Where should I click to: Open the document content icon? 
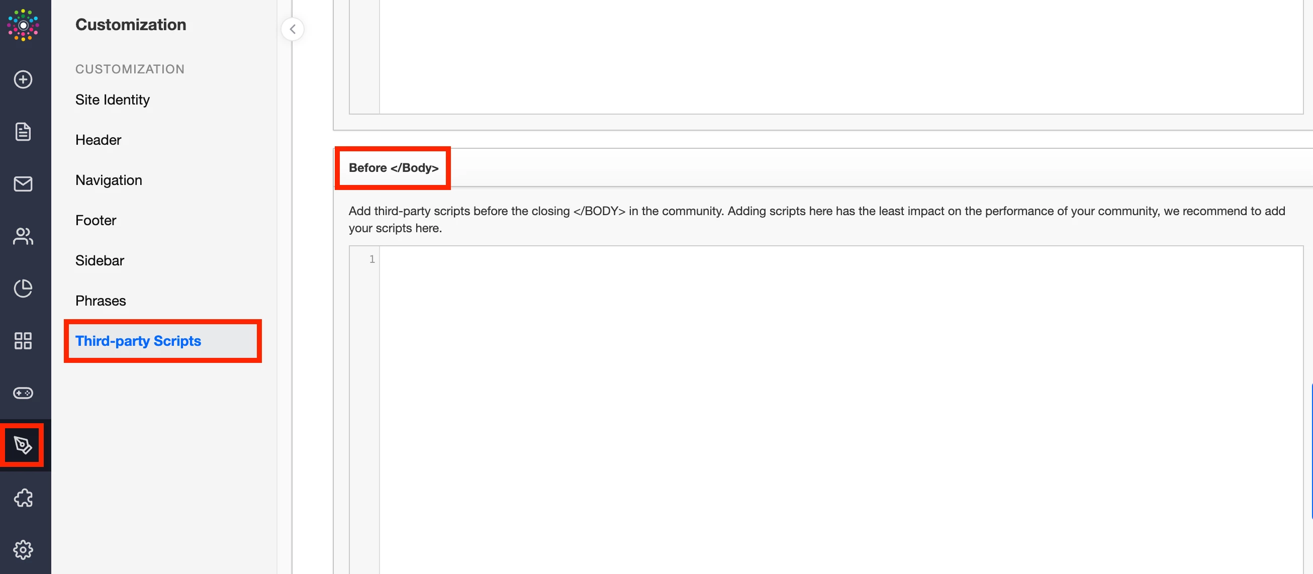pyautogui.click(x=23, y=132)
